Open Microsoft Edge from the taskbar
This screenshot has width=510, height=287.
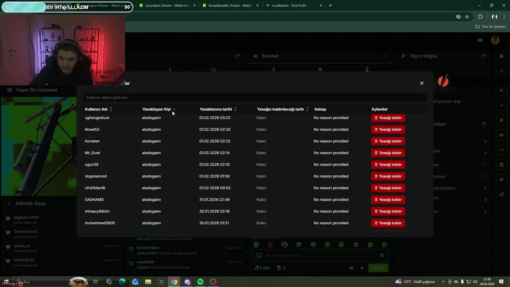(122, 282)
